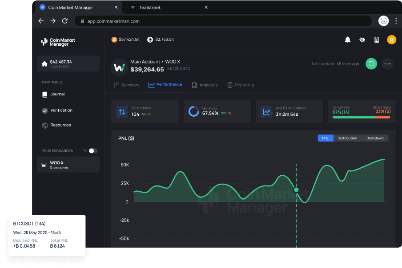Click the address bar showing app.coinmarketman.com

[223, 21]
